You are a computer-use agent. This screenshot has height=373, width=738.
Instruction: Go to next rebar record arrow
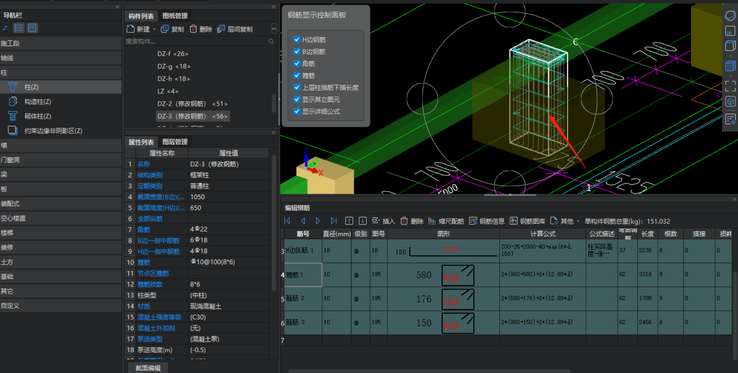(318, 221)
